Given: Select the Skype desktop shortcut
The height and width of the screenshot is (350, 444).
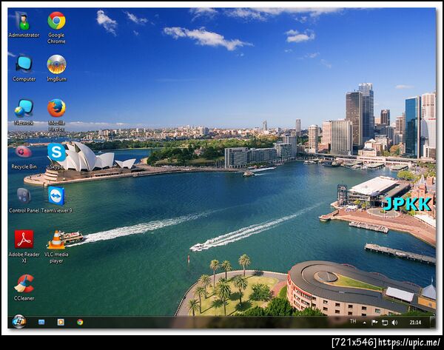Looking at the screenshot, I should tap(56, 156).
